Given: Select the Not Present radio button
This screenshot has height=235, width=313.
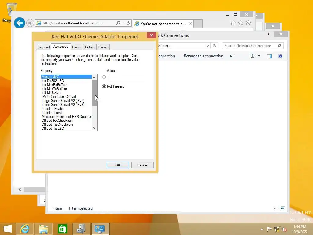Looking at the screenshot, I should click(104, 86).
